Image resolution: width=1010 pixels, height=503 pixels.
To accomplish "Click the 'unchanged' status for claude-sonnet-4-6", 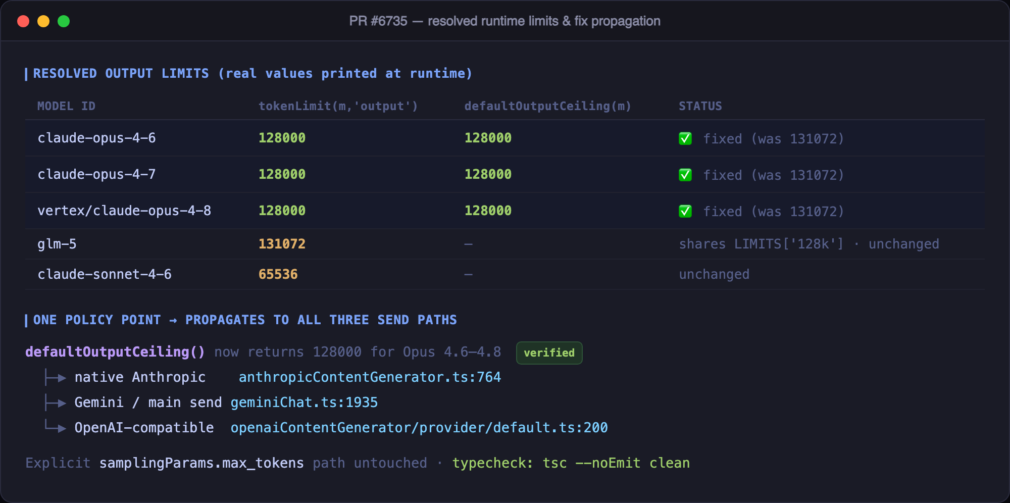I will coord(714,274).
